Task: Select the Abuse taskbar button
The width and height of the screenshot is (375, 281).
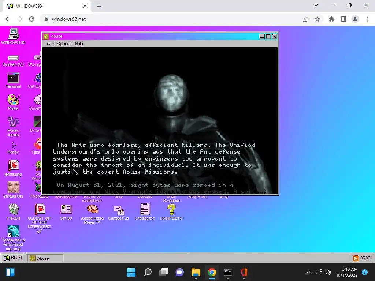Action: 45,258
